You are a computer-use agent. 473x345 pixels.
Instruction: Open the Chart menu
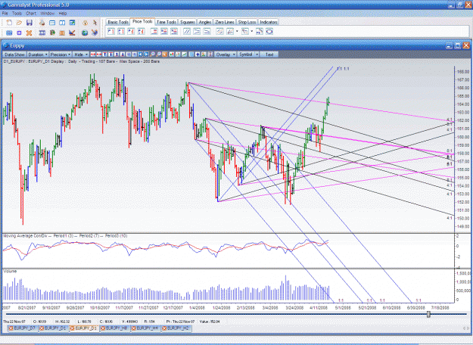[31, 14]
